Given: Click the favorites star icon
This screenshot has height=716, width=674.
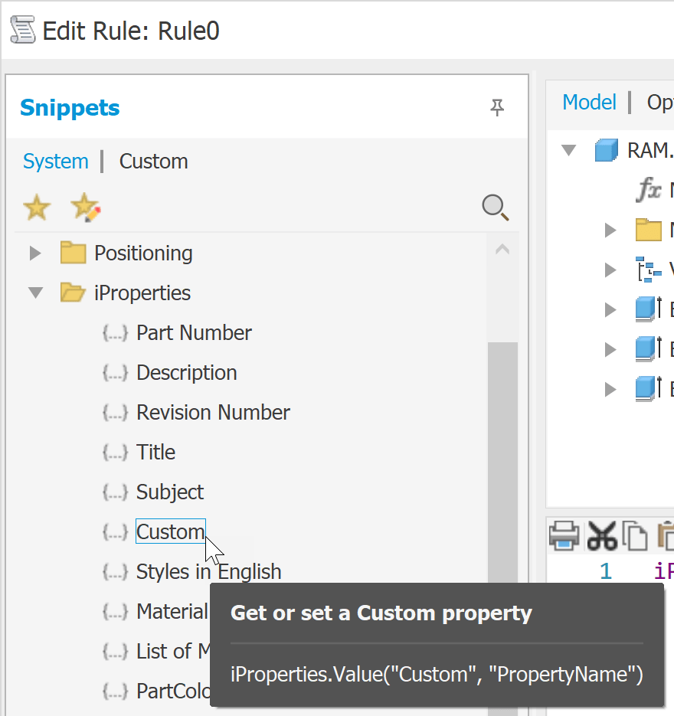Looking at the screenshot, I should [x=37, y=208].
